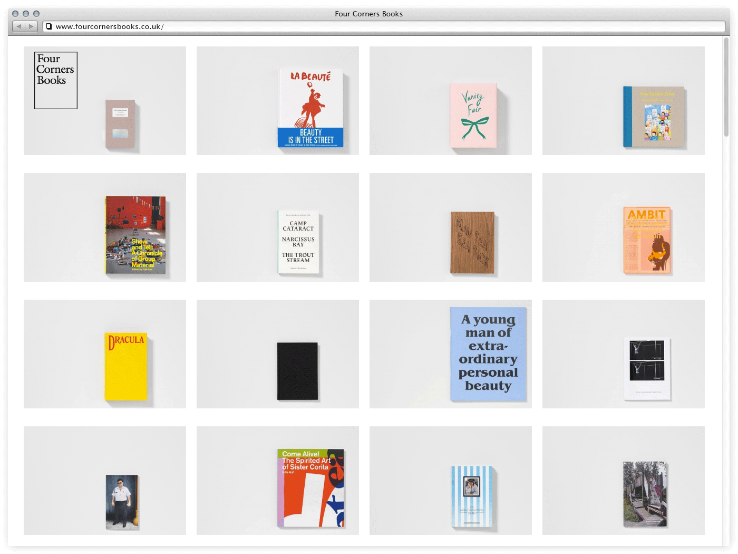Focus the URL address field

369,26
